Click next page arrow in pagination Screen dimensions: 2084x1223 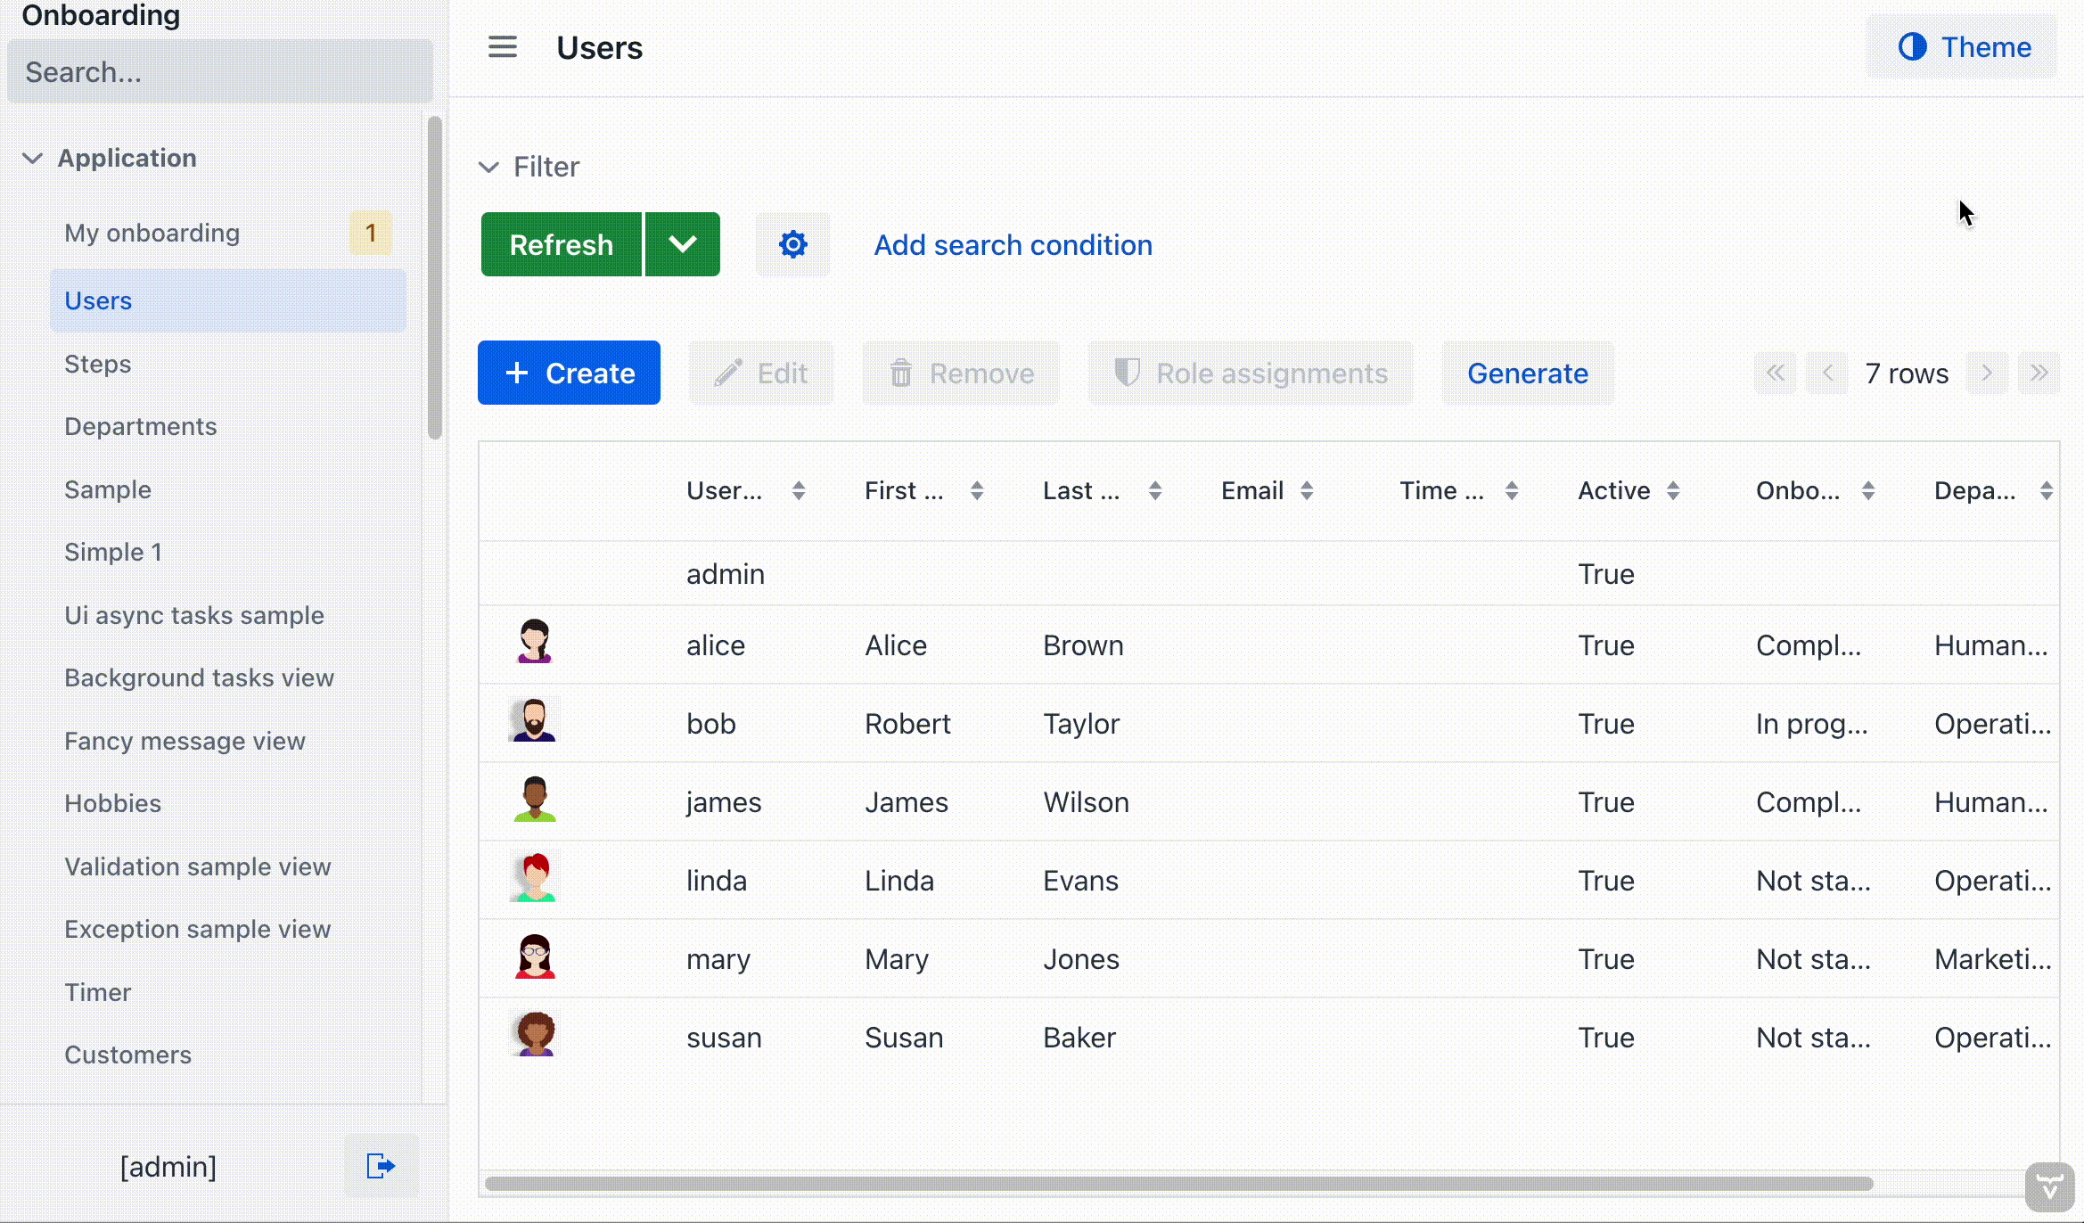pos(1987,373)
